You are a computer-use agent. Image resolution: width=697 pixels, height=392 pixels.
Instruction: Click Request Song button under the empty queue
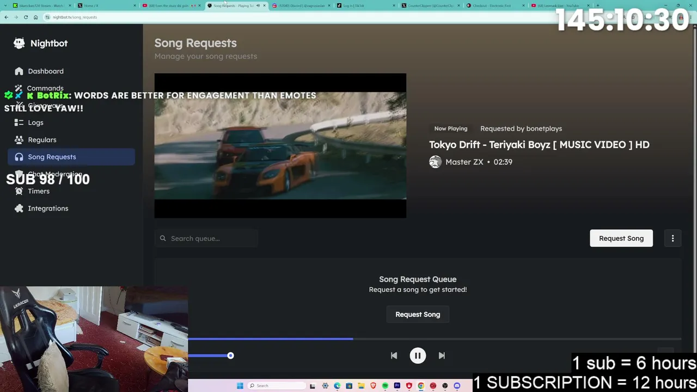pos(418,315)
